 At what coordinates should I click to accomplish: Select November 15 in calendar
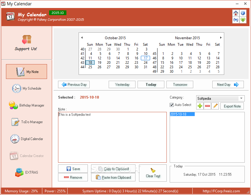pos(162,63)
